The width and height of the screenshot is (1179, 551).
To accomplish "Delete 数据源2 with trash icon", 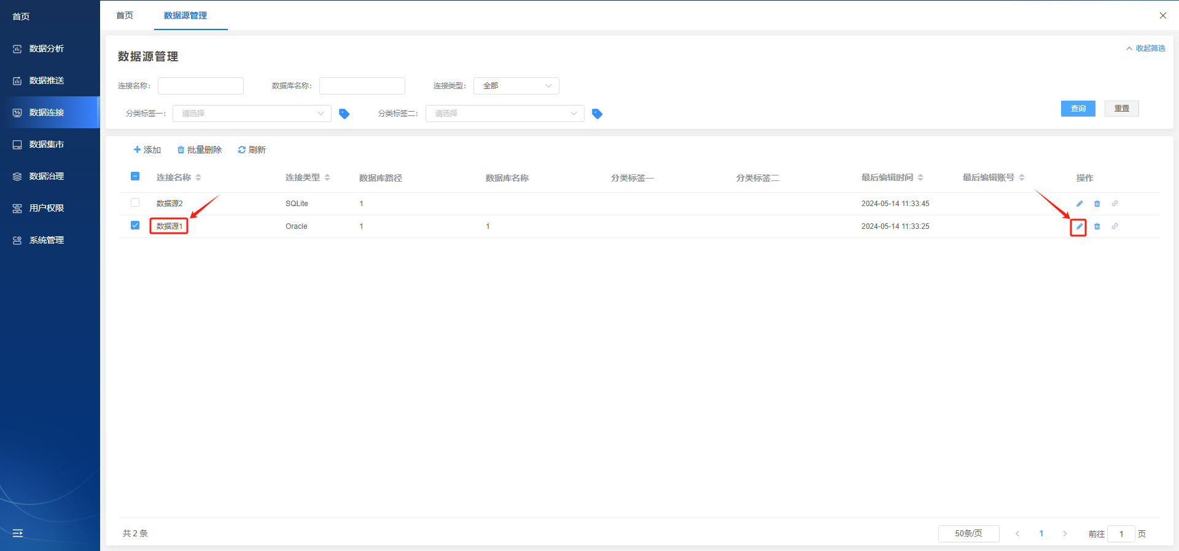I will (x=1097, y=204).
